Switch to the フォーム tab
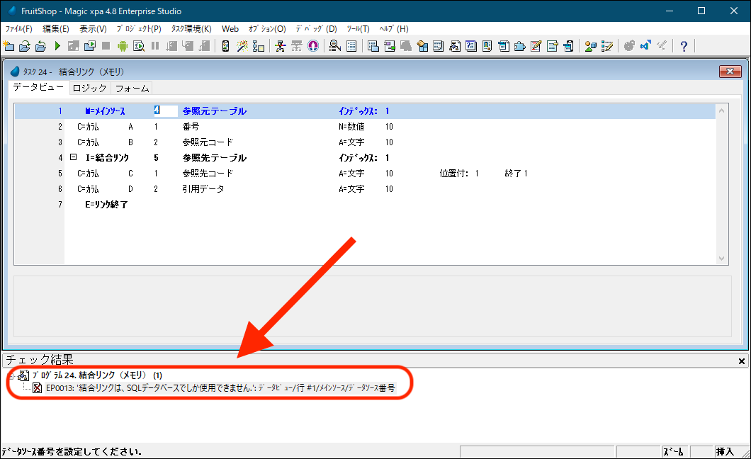Image resolution: width=751 pixels, height=459 pixels. 132,89
